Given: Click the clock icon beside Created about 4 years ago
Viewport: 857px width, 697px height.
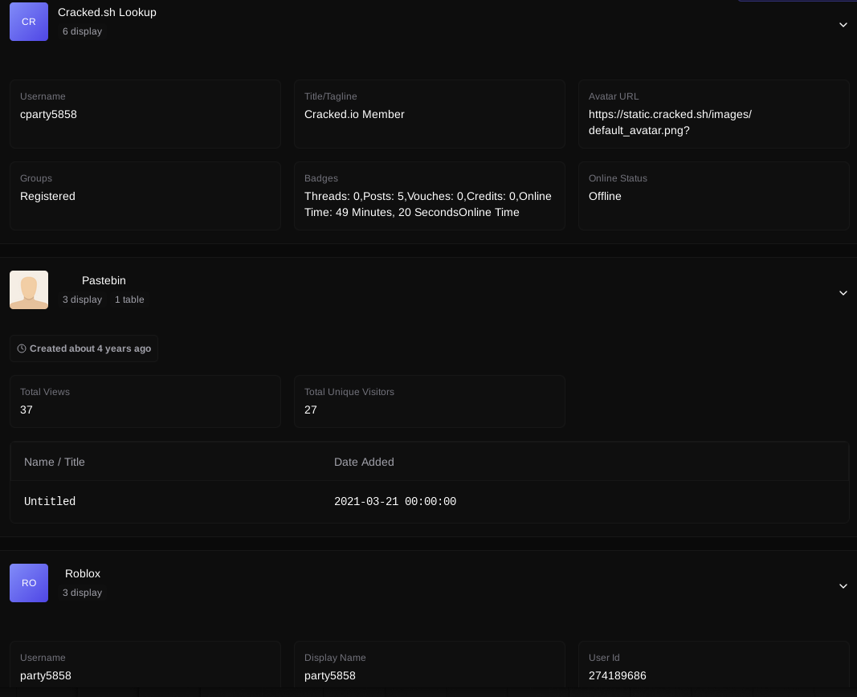Looking at the screenshot, I should [22, 348].
